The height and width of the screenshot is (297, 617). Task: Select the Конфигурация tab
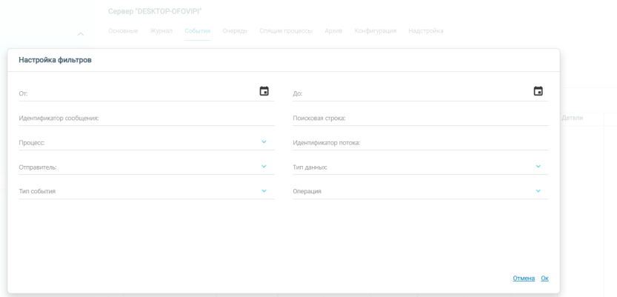[x=376, y=30]
